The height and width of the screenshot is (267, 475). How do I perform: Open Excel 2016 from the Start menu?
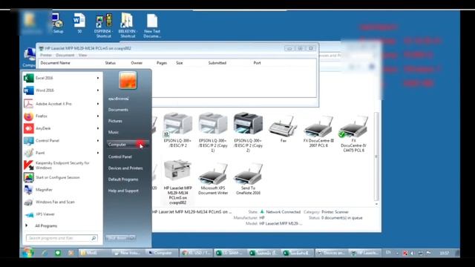(x=45, y=78)
